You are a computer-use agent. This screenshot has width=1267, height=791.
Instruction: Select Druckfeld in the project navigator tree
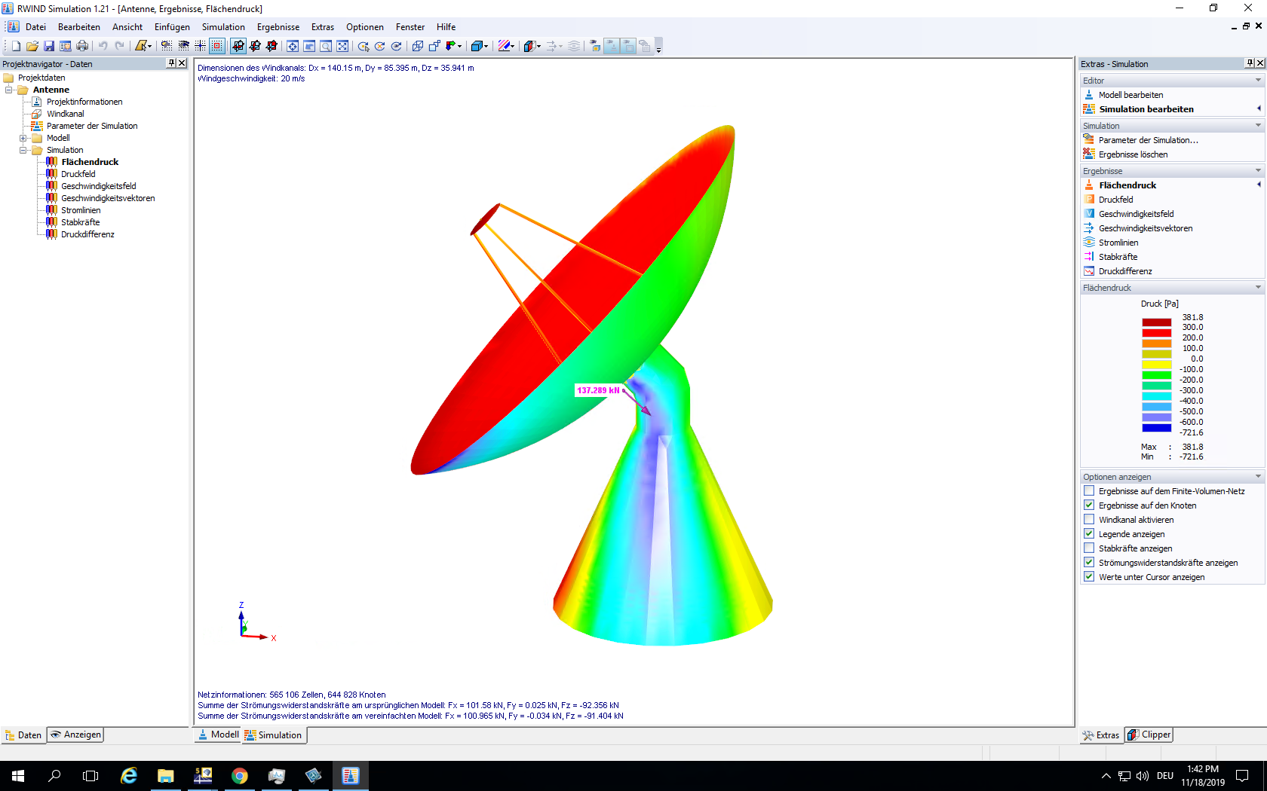click(x=78, y=174)
